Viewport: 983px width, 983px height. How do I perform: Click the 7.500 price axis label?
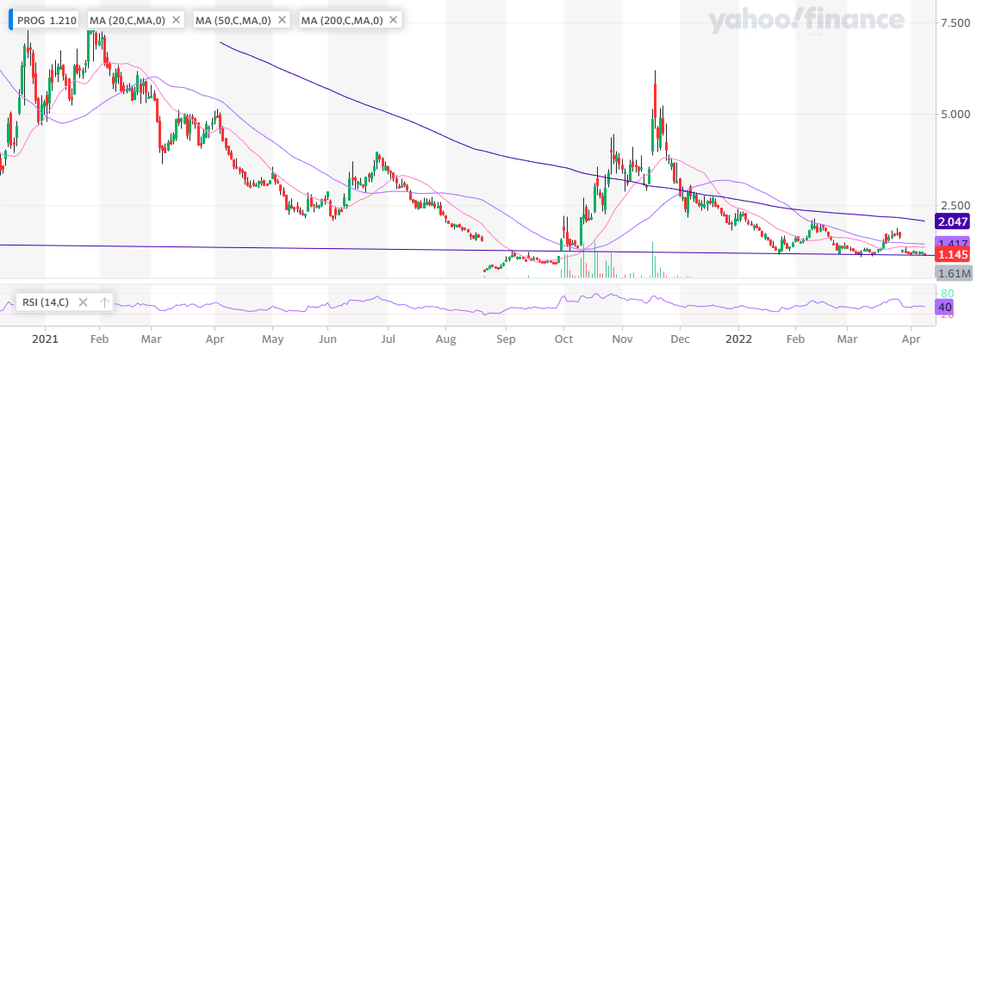[955, 22]
